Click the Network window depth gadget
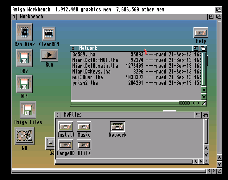228x180 pixels. [203, 48]
